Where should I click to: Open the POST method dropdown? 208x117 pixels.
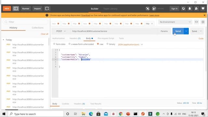(x=61, y=31)
